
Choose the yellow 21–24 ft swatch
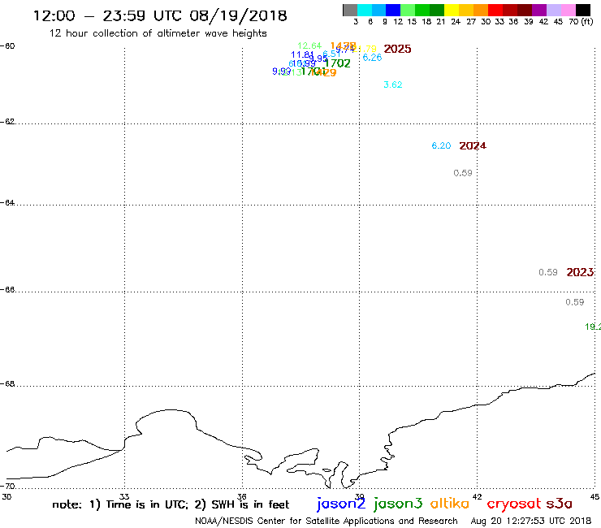click(452, 10)
